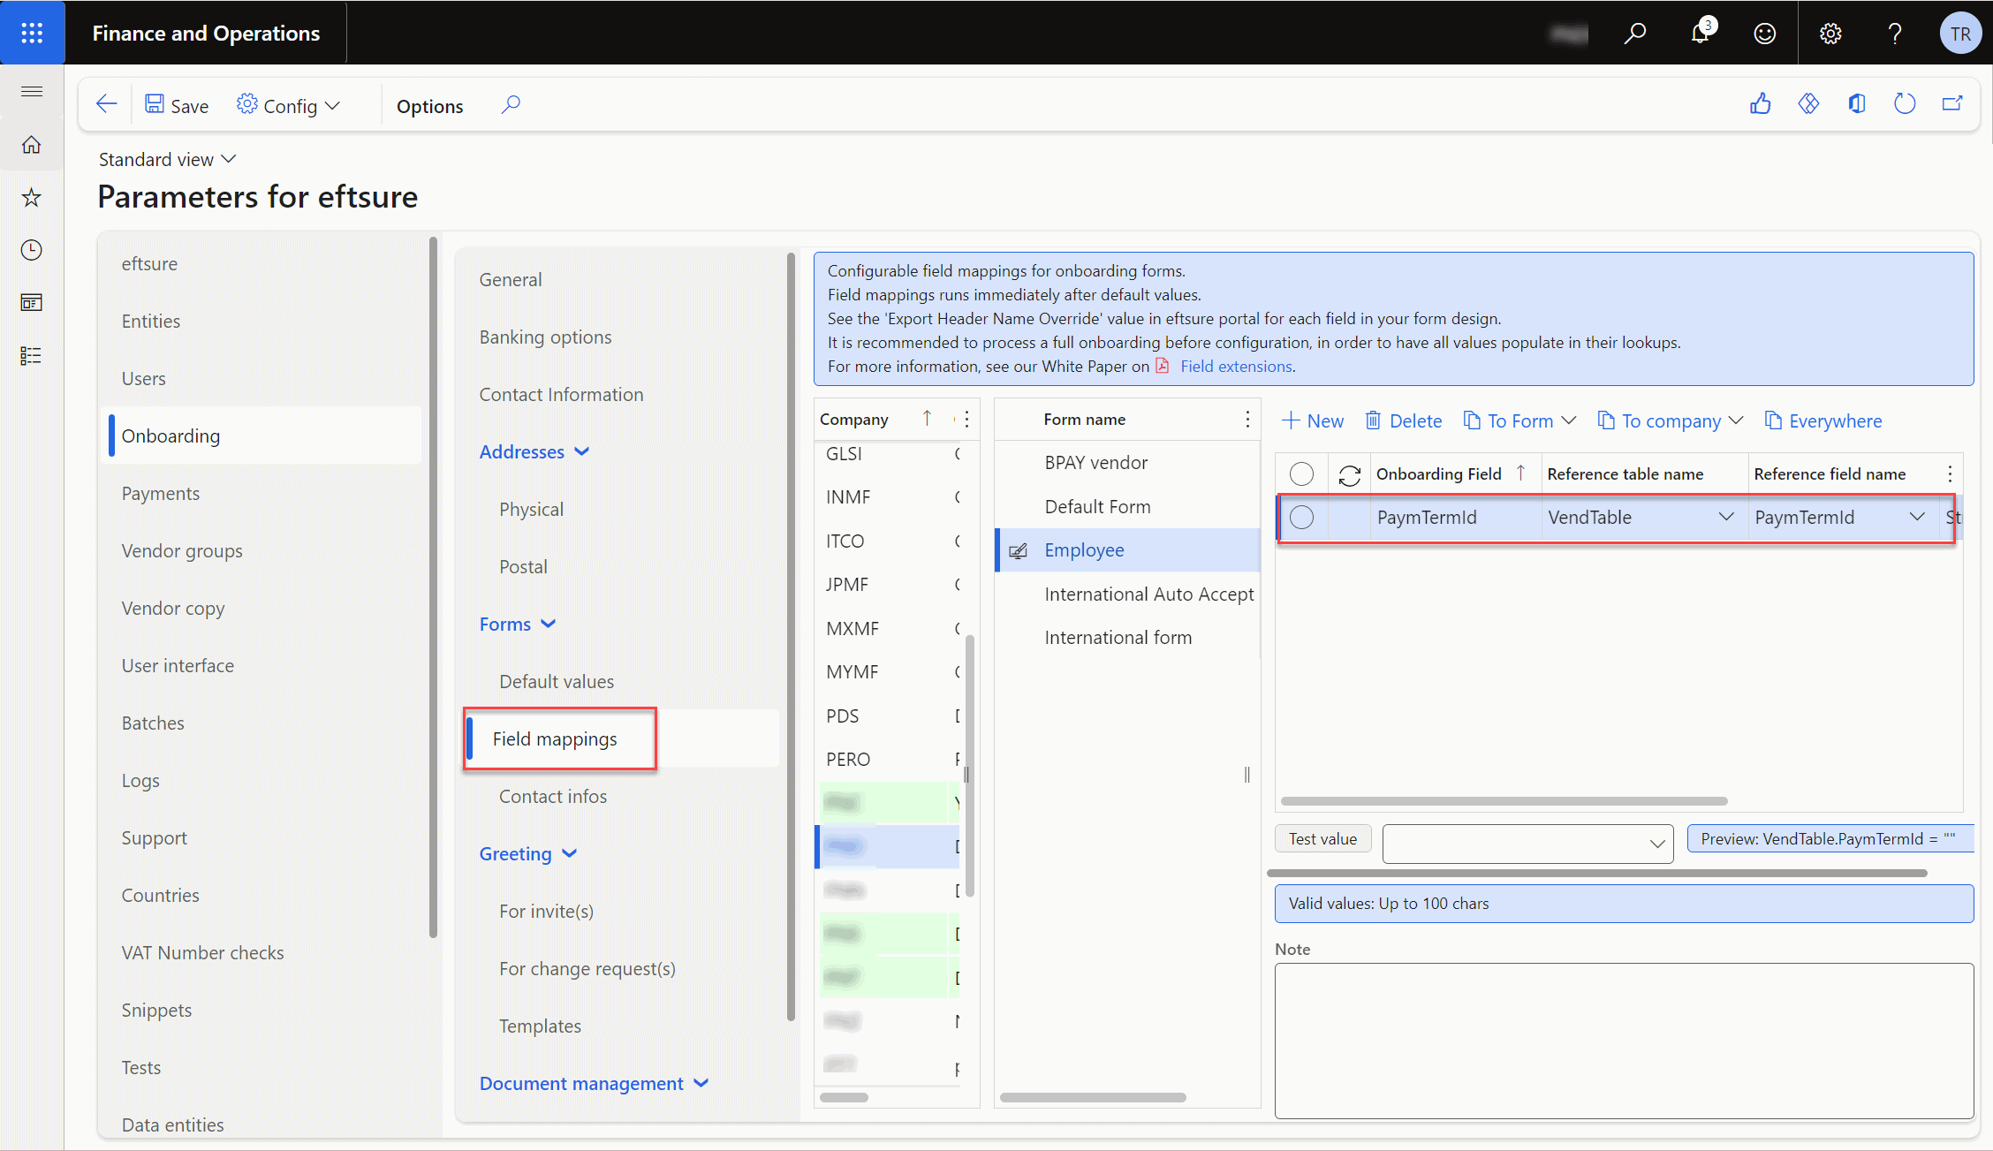Open Modules list icon in sidebar
Screen dimensions: 1993x1151
32,356
